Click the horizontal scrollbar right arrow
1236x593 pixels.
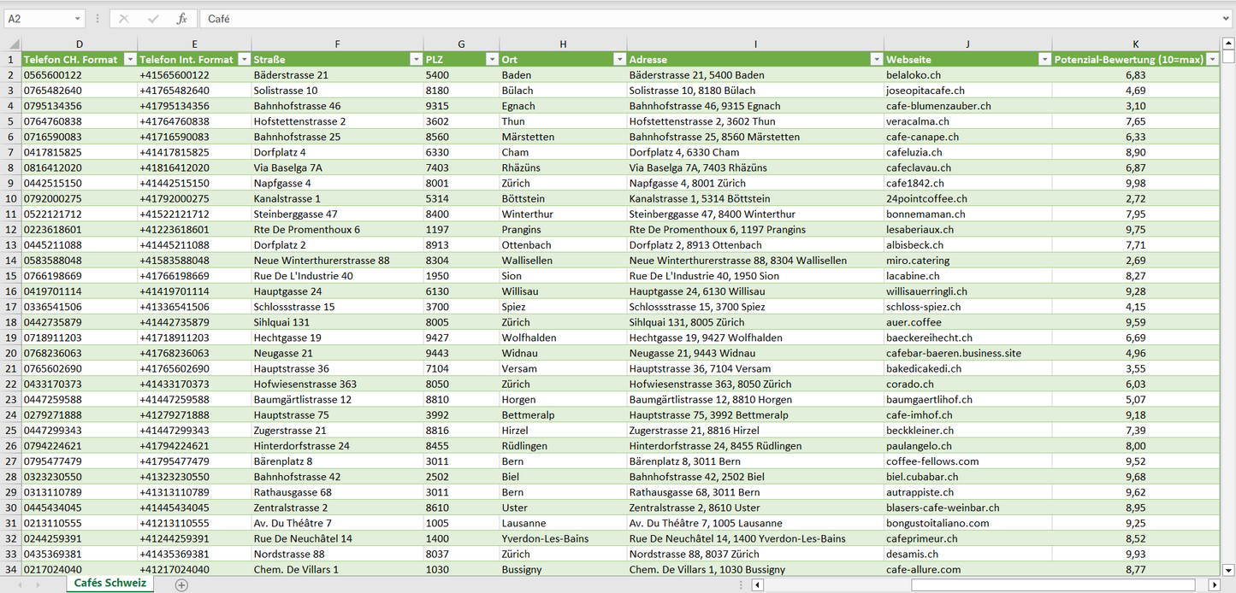click(x=1214, y=585)
